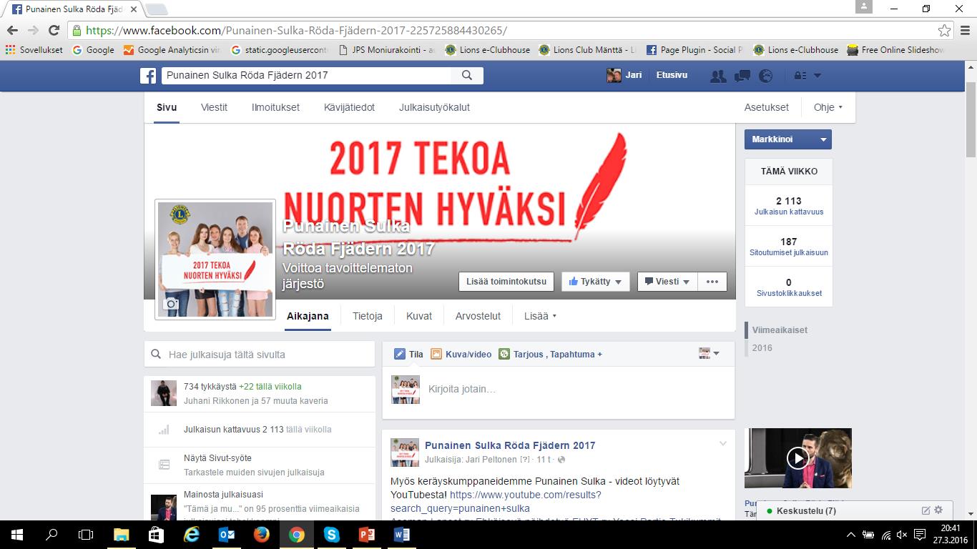Open the YouTube link in the post
The height and width of the screenshot is (549, 977).
(496, 501)
